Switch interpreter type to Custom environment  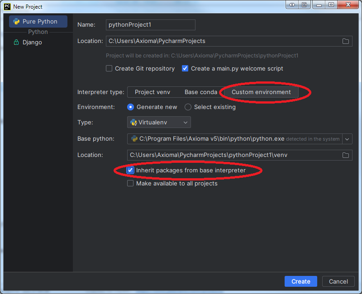(x=261, y=92)
